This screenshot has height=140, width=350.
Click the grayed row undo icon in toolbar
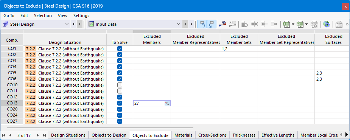tap(245, 24)
